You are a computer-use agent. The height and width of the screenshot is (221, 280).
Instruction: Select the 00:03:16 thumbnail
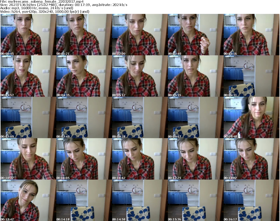click(252, 35)
